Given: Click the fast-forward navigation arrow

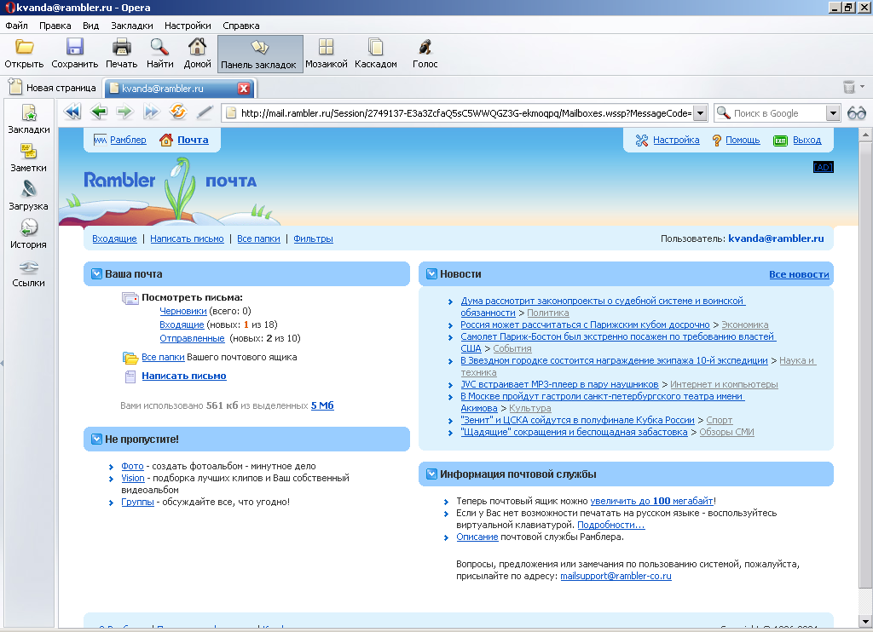Looking at the screenshot, I should [x=152, y=112].
